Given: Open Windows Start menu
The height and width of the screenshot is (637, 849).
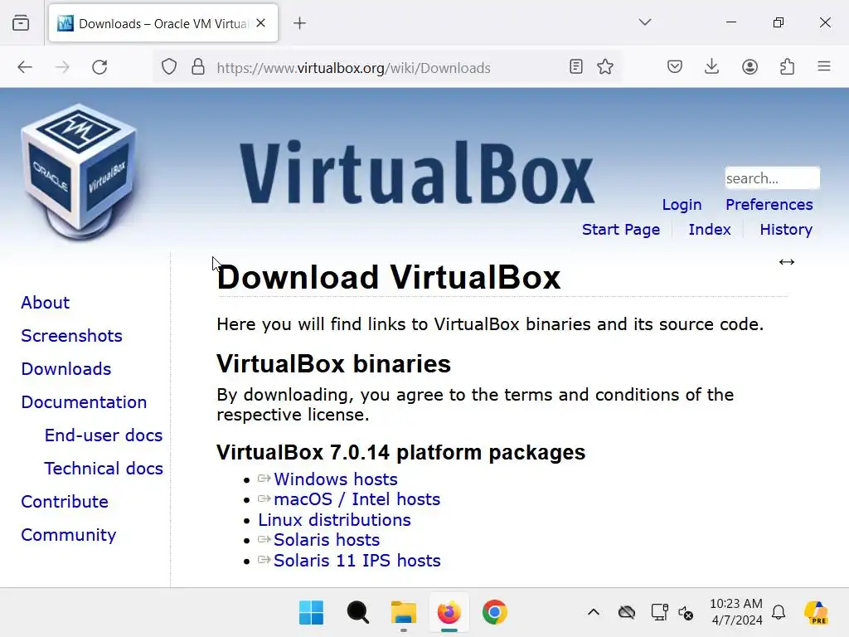Looking at the screenshot, I should [x=311, y=613].
